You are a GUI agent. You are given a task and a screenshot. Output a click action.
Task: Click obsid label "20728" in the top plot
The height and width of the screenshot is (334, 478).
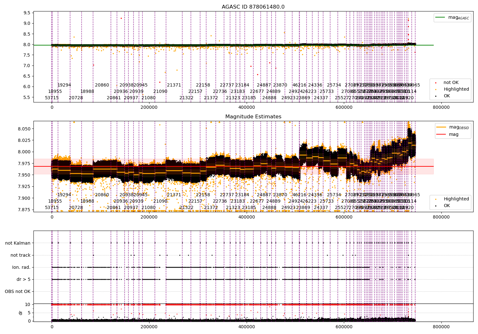pos(76,98)
